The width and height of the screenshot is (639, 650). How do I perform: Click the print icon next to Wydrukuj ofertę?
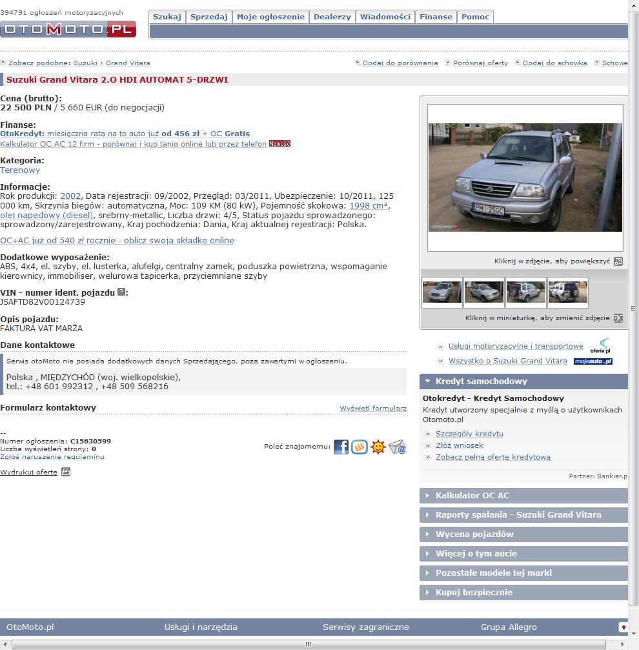click(66, 472)
